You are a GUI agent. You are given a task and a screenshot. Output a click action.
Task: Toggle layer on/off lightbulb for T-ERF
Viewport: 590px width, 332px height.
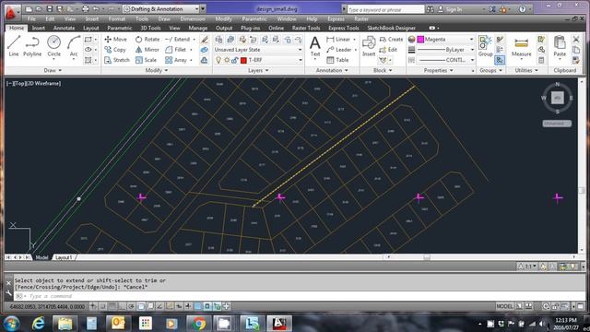click(218, 60)
